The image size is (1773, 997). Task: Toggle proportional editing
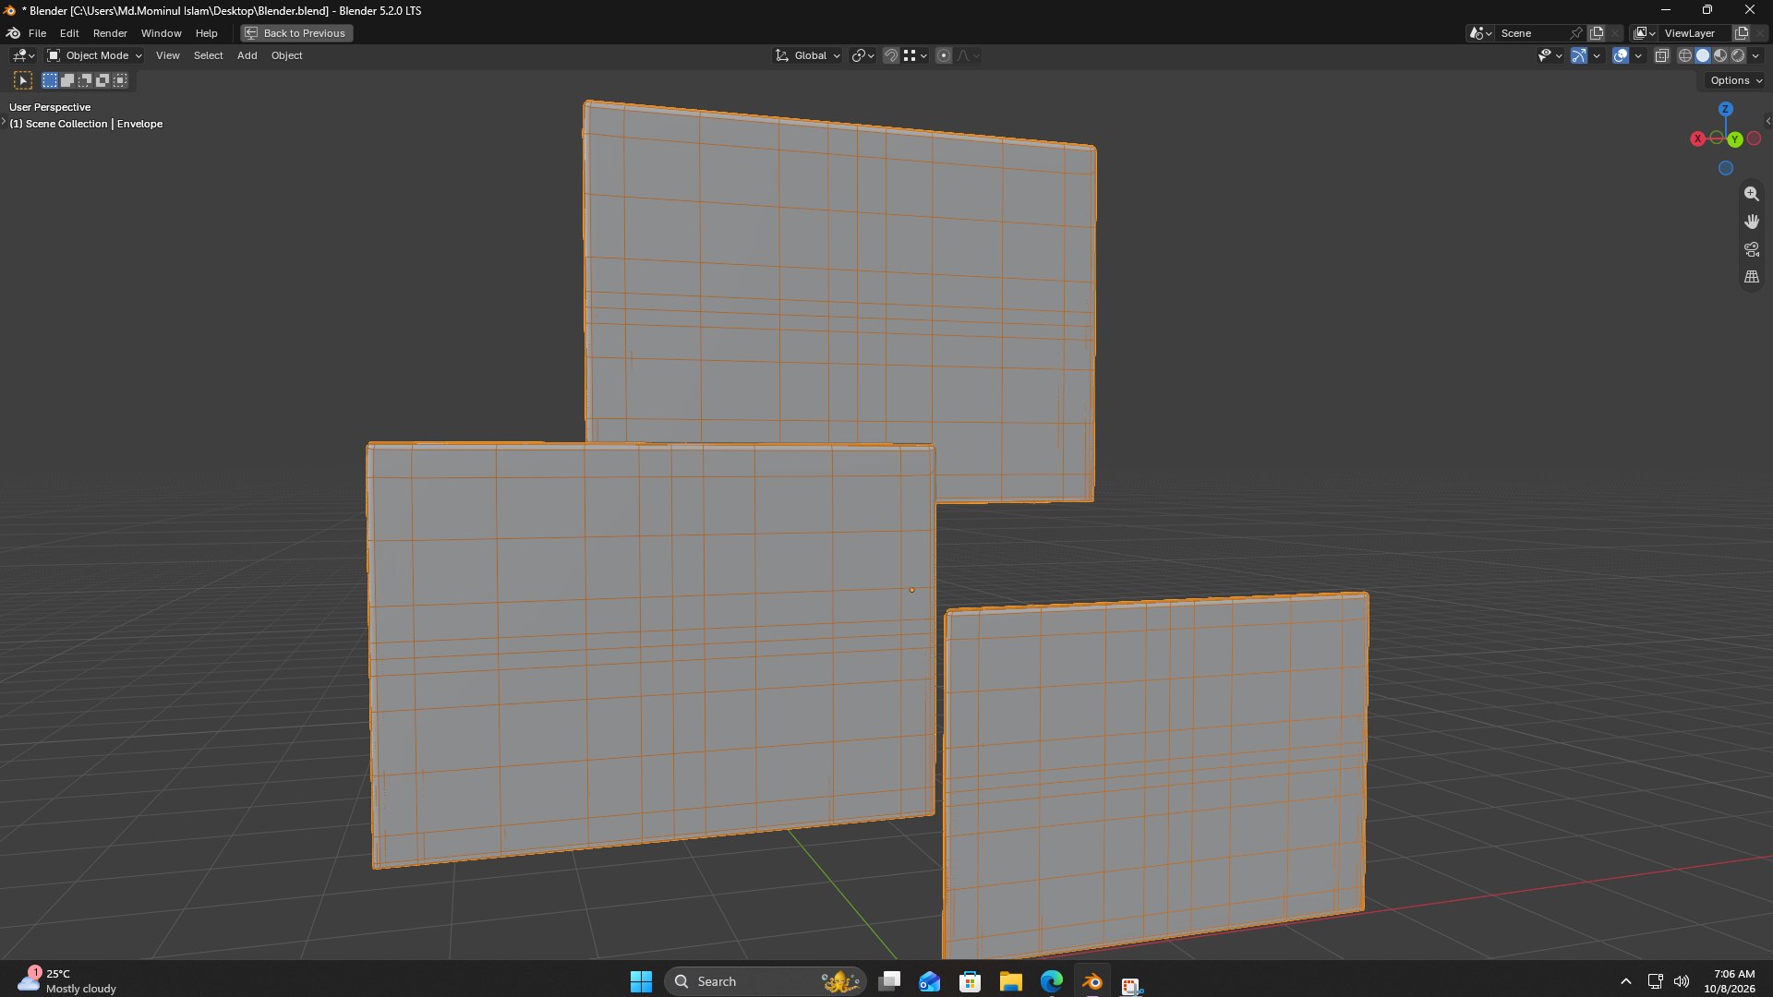(x=943, y=55)
